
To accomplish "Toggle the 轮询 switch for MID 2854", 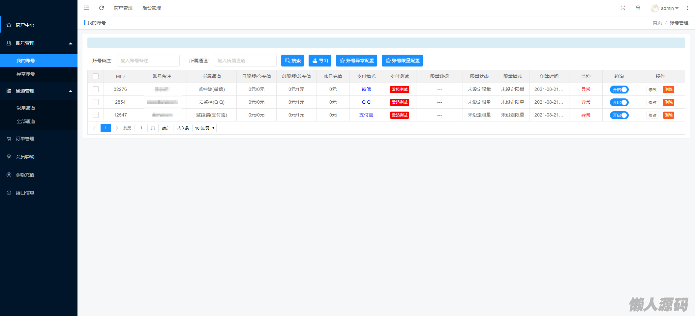I will [x=619, y=102].
